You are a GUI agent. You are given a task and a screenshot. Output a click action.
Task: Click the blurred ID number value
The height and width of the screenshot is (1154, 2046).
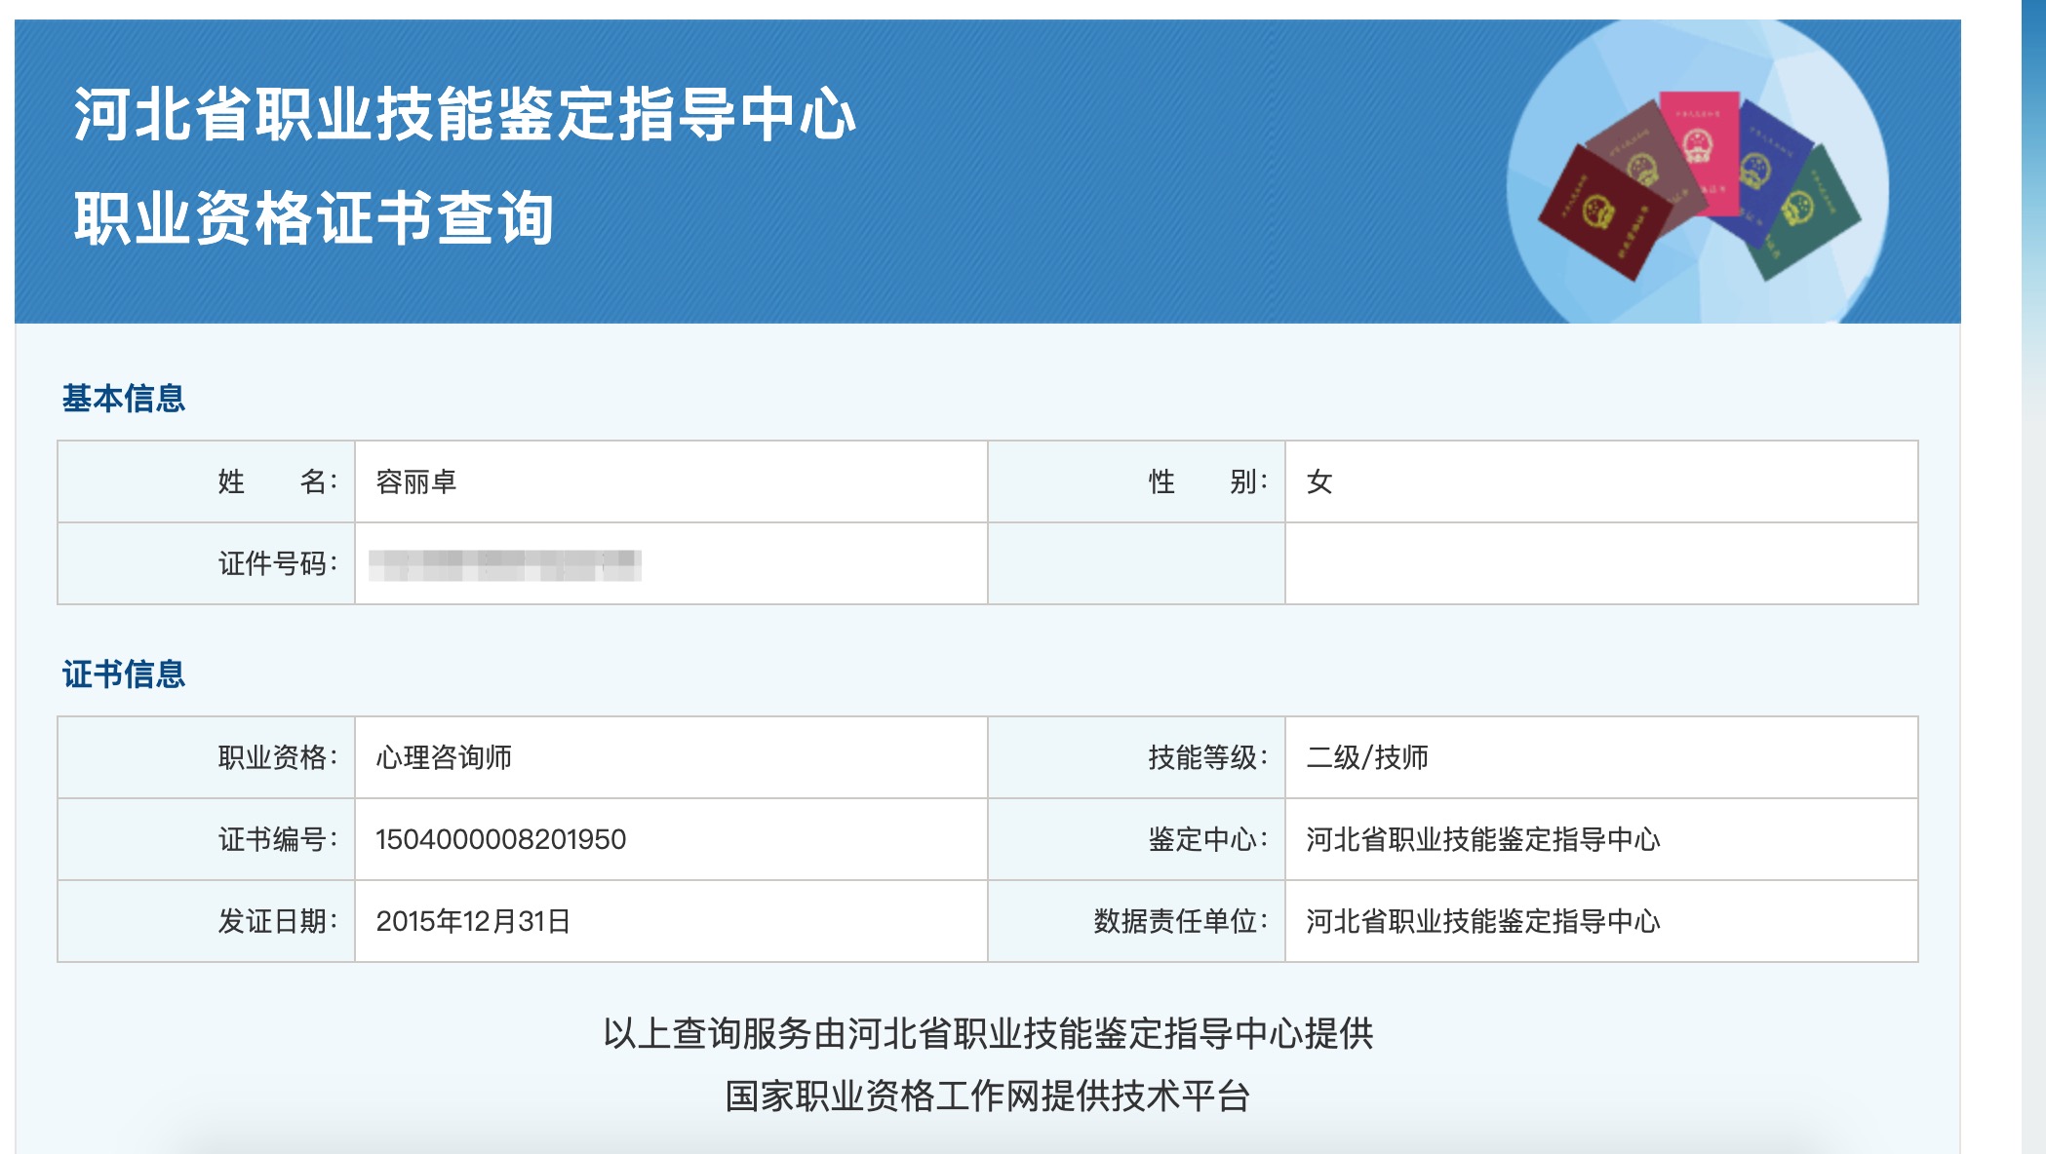click(505, 565)
